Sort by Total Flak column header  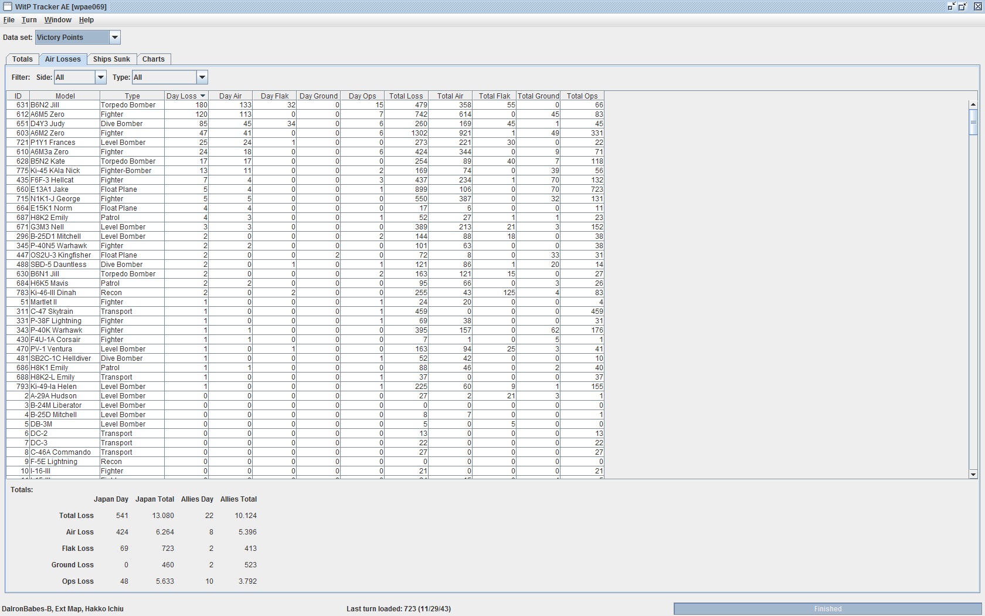pyautogui.click(x=494, y=96)
